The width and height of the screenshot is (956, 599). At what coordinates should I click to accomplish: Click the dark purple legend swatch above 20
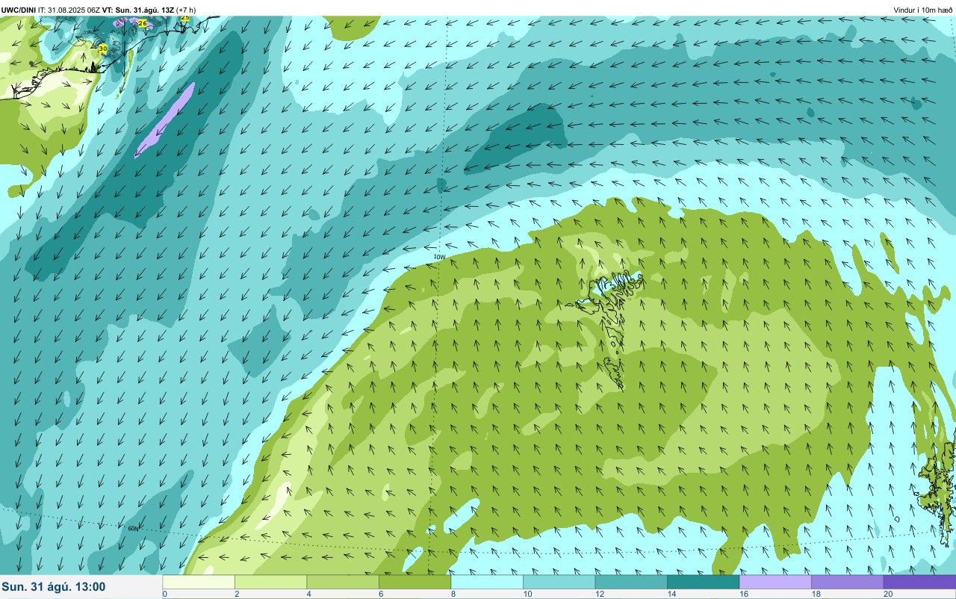point(919,582)
